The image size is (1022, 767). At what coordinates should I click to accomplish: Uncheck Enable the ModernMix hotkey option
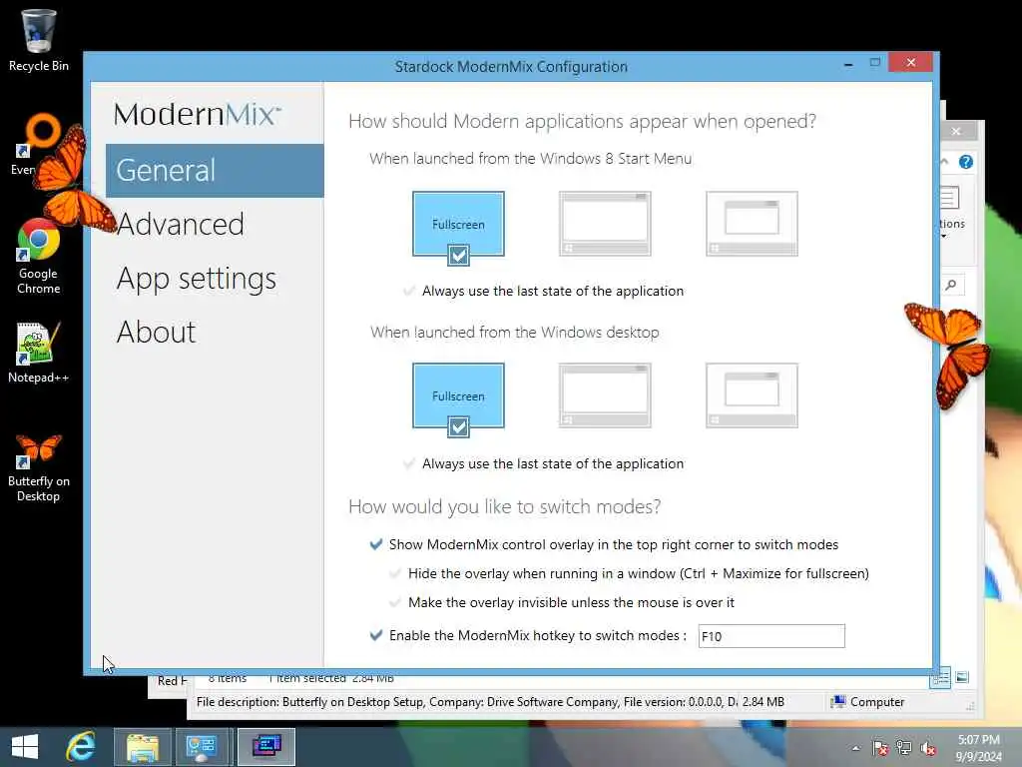click(376, 634)
